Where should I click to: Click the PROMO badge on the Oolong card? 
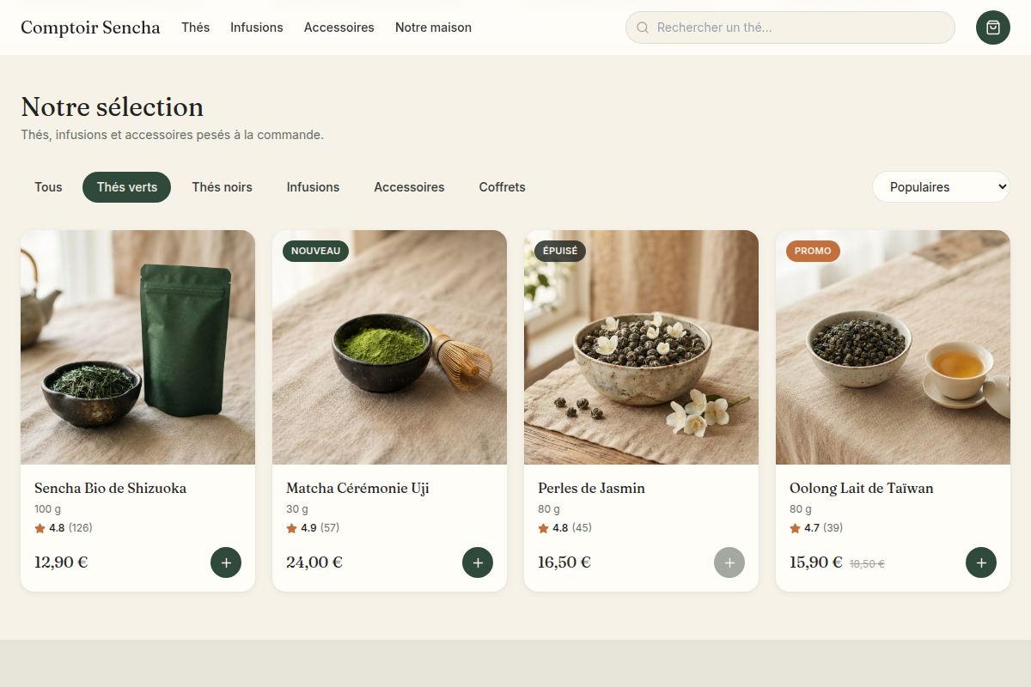[x=813, y=251]
